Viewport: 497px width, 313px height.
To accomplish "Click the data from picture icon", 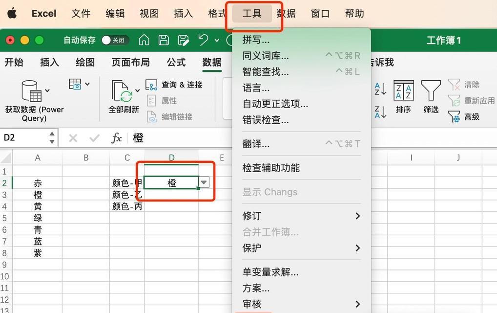I will tap(75, 84).
